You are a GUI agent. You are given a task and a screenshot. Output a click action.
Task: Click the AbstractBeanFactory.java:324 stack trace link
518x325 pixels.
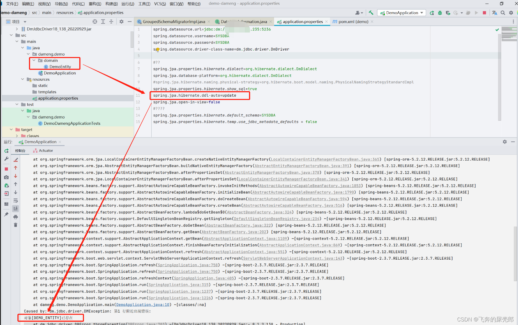pyautogui.click(x=259, y=212)
